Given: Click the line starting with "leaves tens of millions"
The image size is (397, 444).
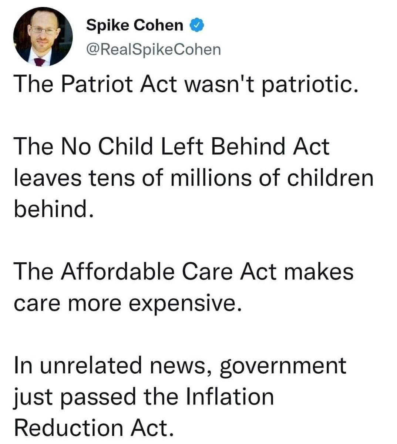Looking at the screenshot, I should coord(194,178).
